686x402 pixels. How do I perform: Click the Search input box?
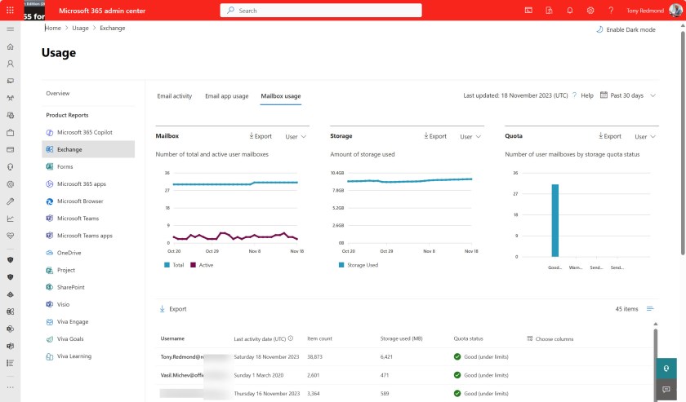click(321, 11)
